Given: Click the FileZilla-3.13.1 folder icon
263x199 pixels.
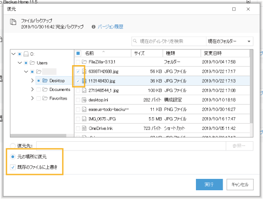Looking at the screenshot, I should point(84,62).
